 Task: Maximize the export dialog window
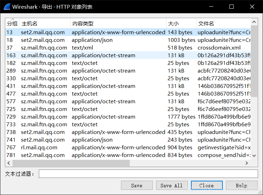point(231,7)
